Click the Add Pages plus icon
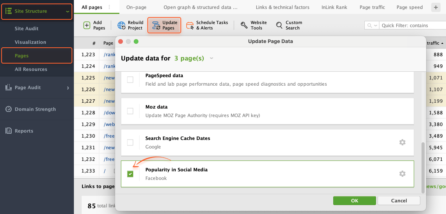This screenshot has width=446, height=214. pos(87,25)
